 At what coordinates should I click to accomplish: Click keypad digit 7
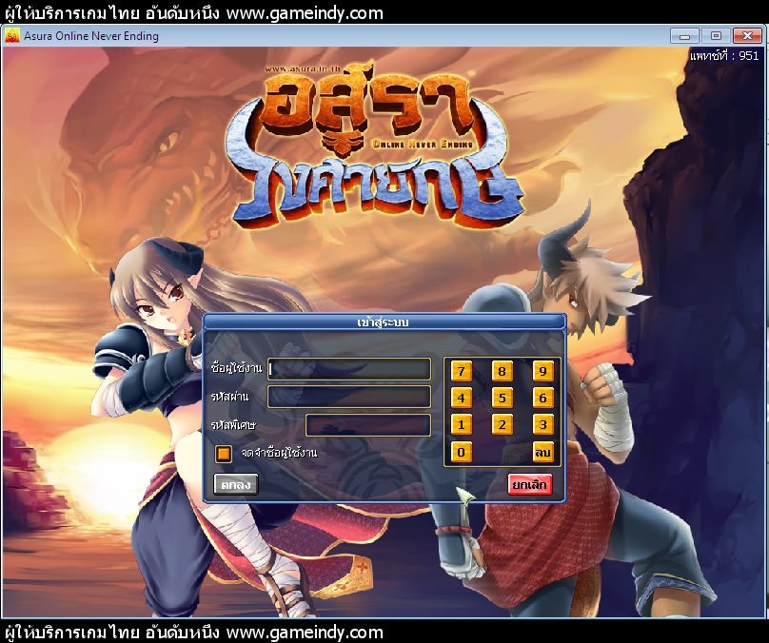461,372
